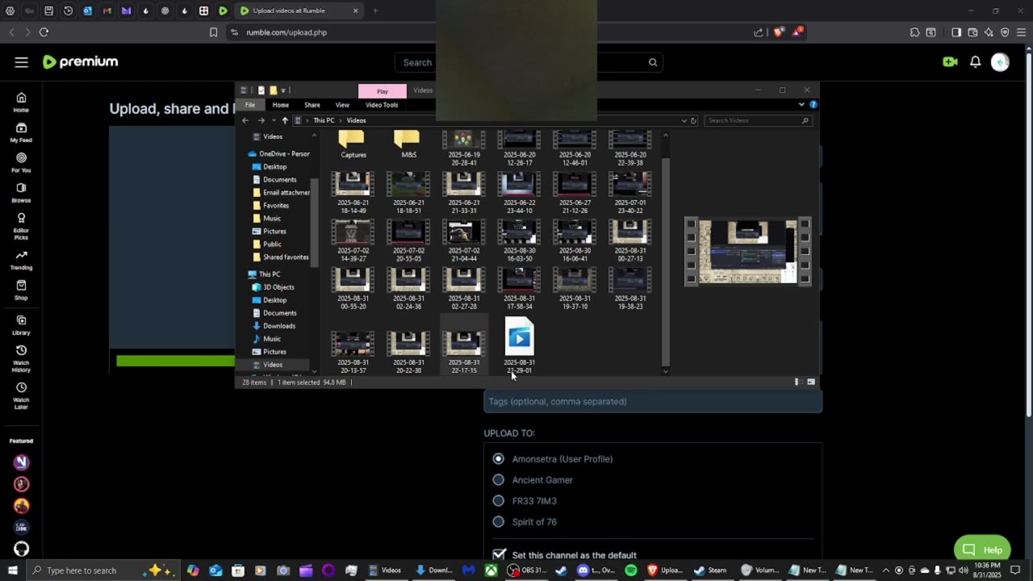Go up one folder level in Explorer
The width and height of the screenshot is (1033, 581).
[285, 120]
